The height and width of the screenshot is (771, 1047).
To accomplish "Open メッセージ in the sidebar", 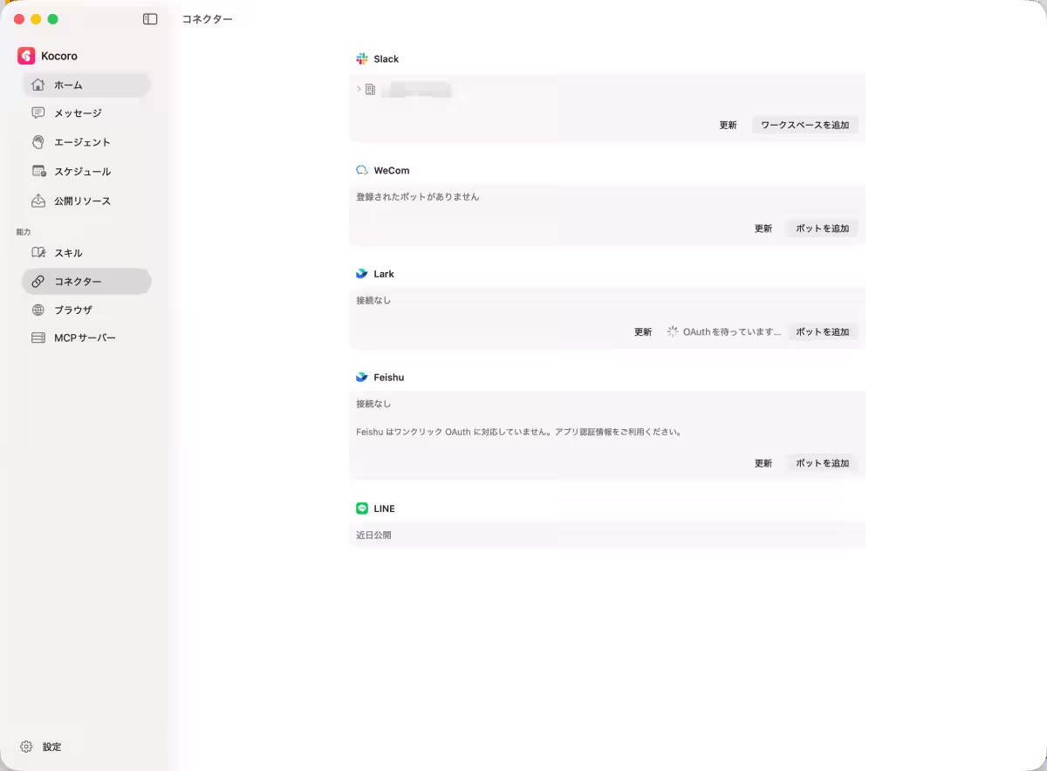I will 86,113.
